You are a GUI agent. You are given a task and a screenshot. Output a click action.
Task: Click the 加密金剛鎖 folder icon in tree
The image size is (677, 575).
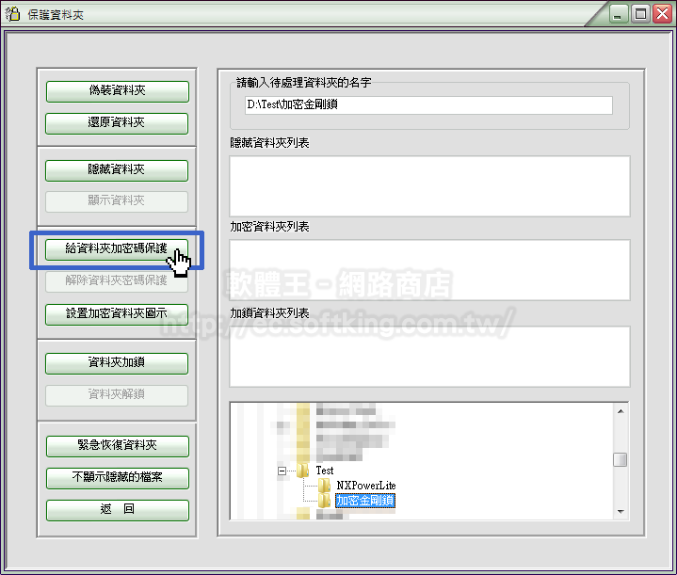pyautogui.click(x=324, y=501)
